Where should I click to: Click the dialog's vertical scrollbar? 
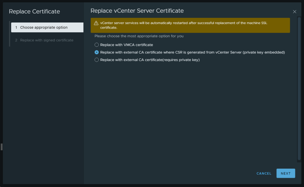point(299,89)
